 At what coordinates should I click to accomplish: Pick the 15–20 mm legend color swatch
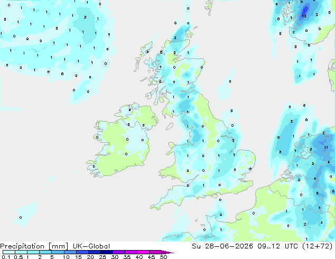[x=82, y=252]
